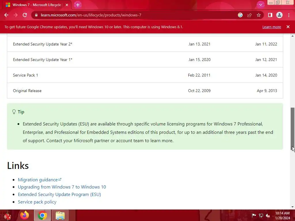Viewport: 295px width, 221px height.
Task: Click the muted volume tray icon
Action: pyautogui.click(x=268, y=216)
